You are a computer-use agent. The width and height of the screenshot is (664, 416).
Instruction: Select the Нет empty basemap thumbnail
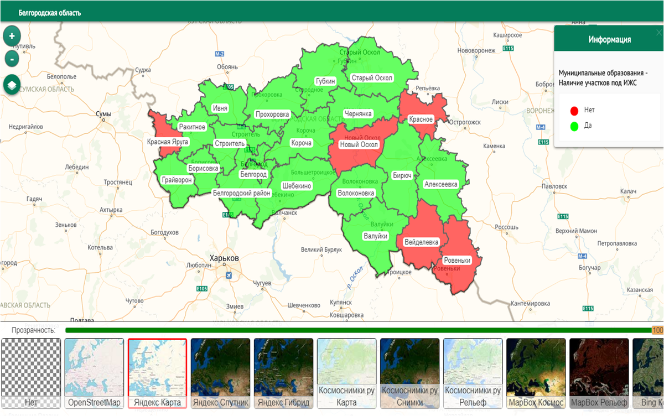(x=31, y=373)
